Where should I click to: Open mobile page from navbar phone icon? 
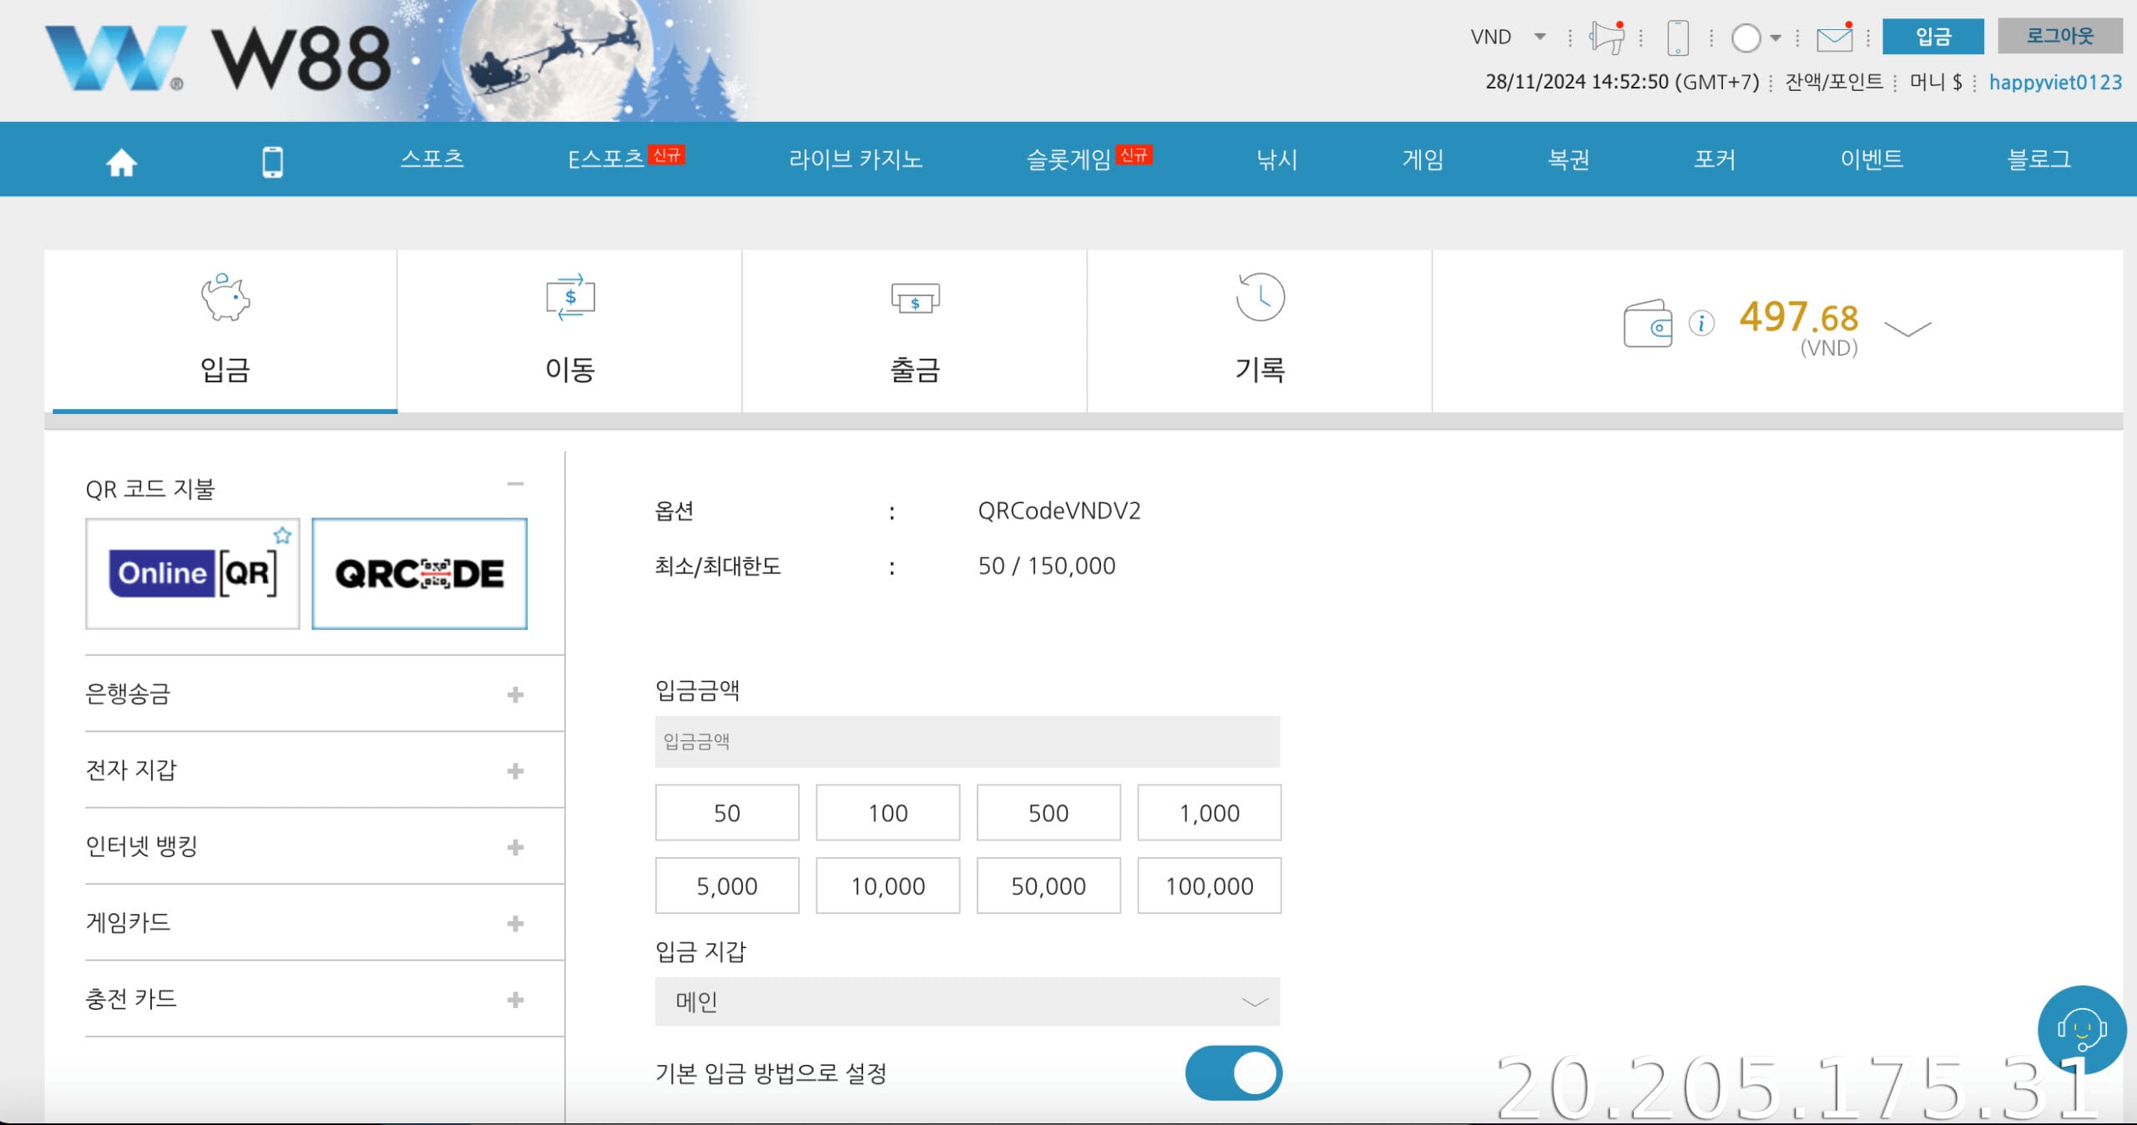(x=272, y=162)
